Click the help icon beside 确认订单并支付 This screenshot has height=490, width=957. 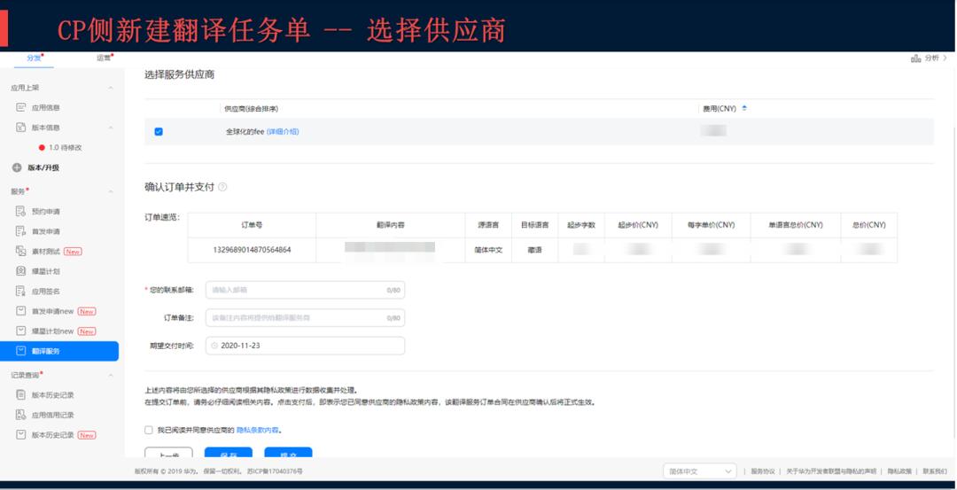pyautogui.click(x=222, y=187)
